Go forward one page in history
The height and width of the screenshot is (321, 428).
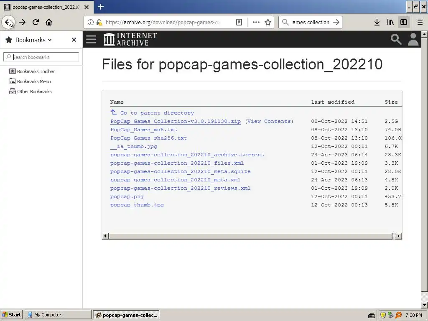(22, 22)
